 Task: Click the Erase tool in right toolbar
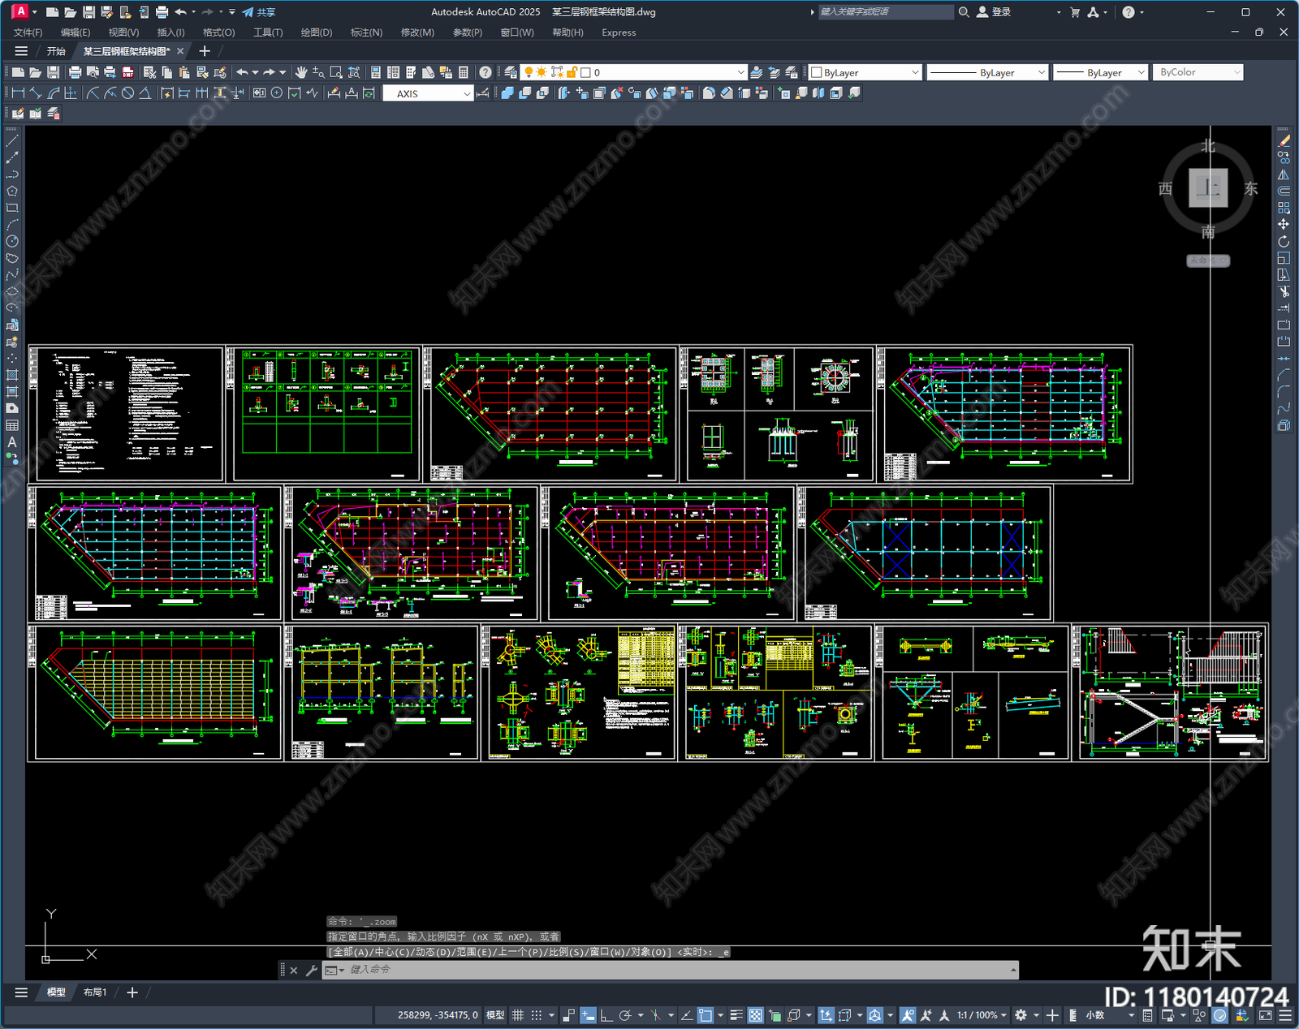coord(1284,141)
